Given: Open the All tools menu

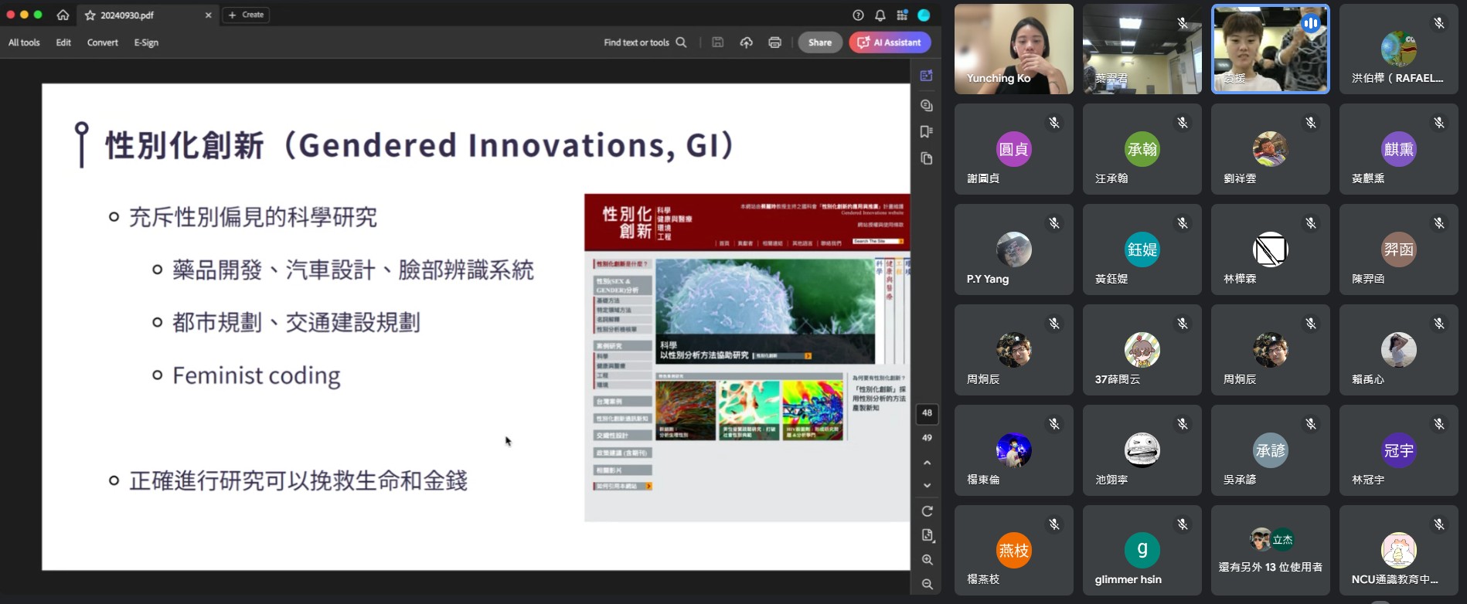Looking at the screenshot, I should tap(24, 42).
